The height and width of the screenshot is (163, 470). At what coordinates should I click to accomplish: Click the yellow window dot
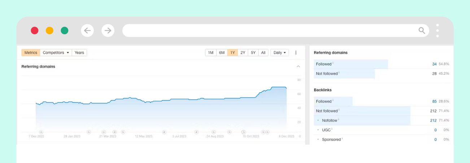tap(49, 31)
